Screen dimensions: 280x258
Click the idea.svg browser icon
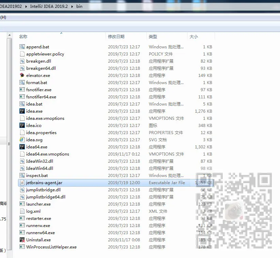[x=22, y=140]
